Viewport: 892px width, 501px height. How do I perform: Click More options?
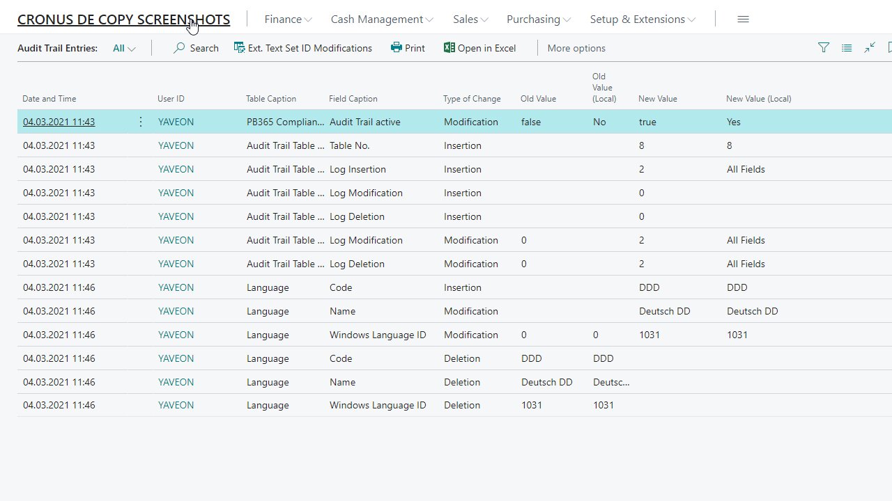coord(576,48)
